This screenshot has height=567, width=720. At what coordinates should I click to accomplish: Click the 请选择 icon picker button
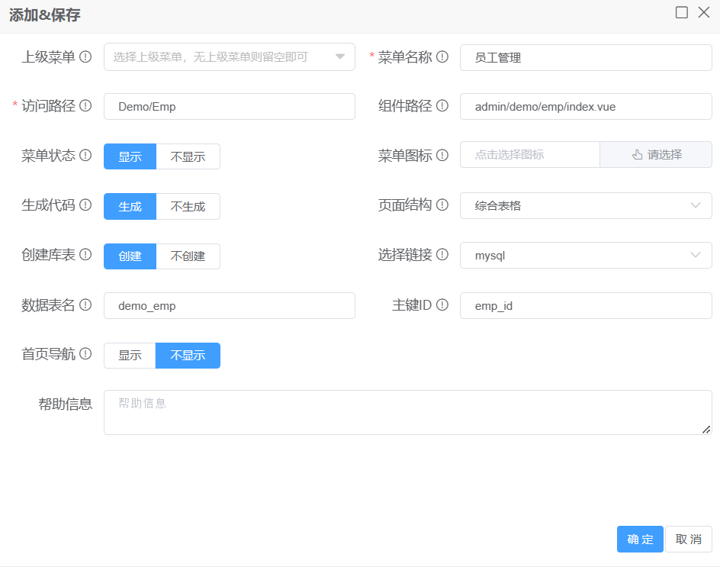coord(656,155)
